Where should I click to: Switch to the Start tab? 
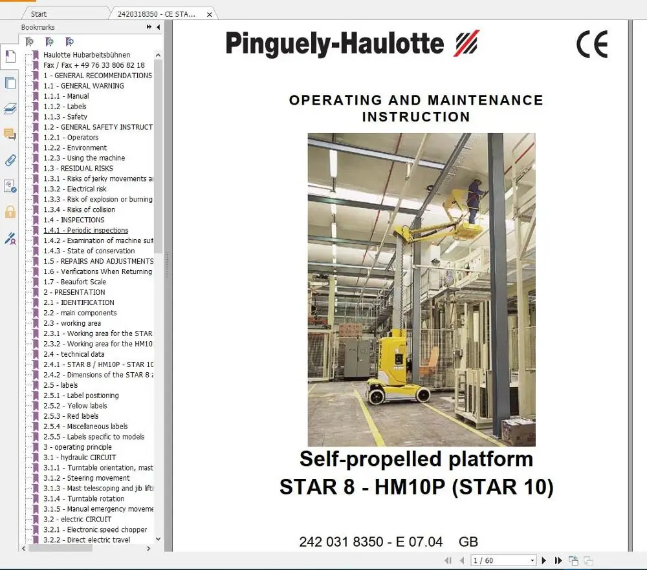click(x=39, y=13)
